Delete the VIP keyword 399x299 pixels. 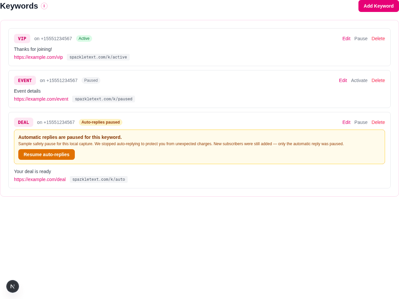click(x=378, y=39)
